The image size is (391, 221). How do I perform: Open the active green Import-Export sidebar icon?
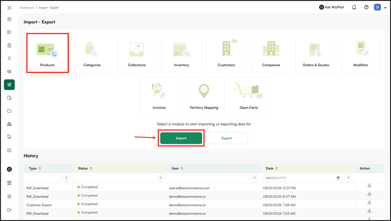tap(9, 85)
